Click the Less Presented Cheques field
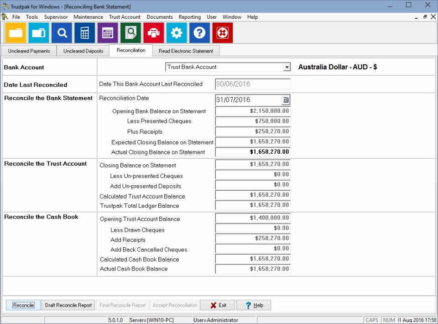 253,121
